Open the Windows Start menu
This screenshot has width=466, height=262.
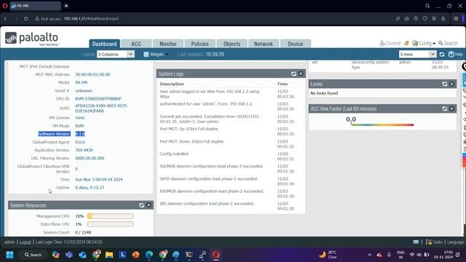point(9,255)
